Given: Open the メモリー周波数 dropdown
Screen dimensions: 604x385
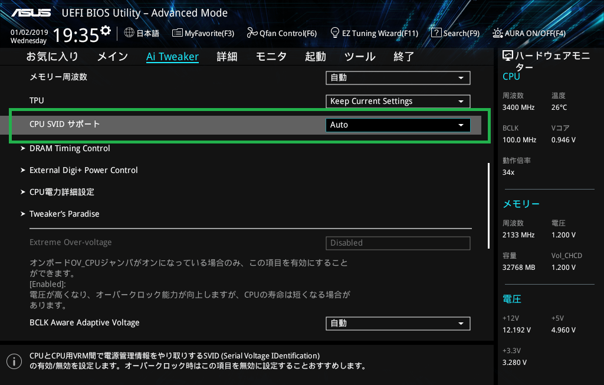Looking at the screenshot, I should tap(398, 77).
